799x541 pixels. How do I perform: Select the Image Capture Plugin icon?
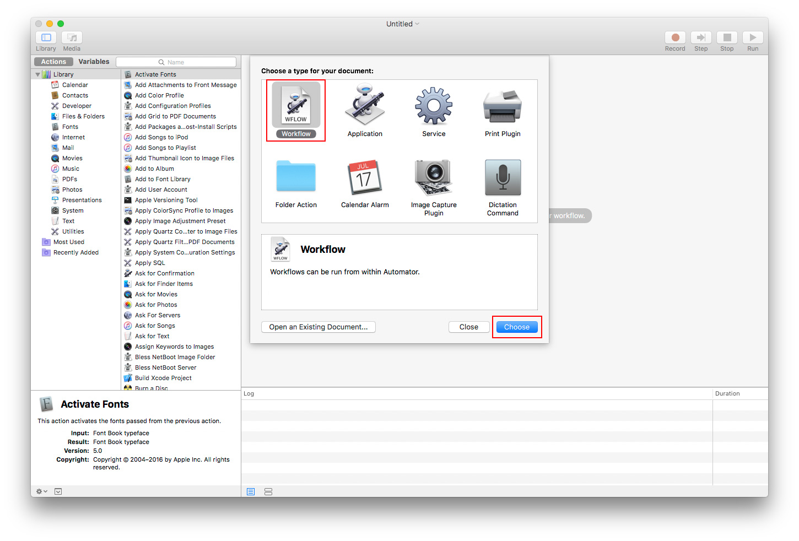tap(434, 177)
